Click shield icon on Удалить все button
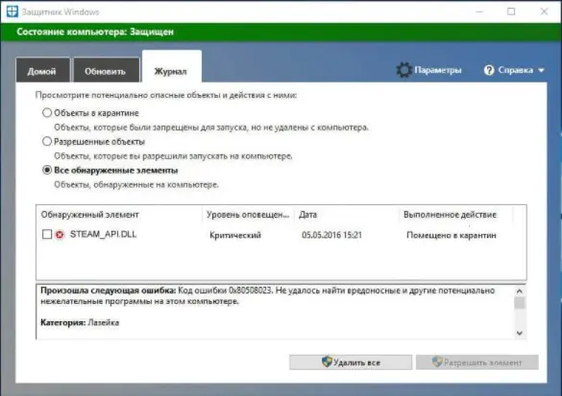Image resolution: width=562 pixels, height=396 pixels. coord(327,361)
